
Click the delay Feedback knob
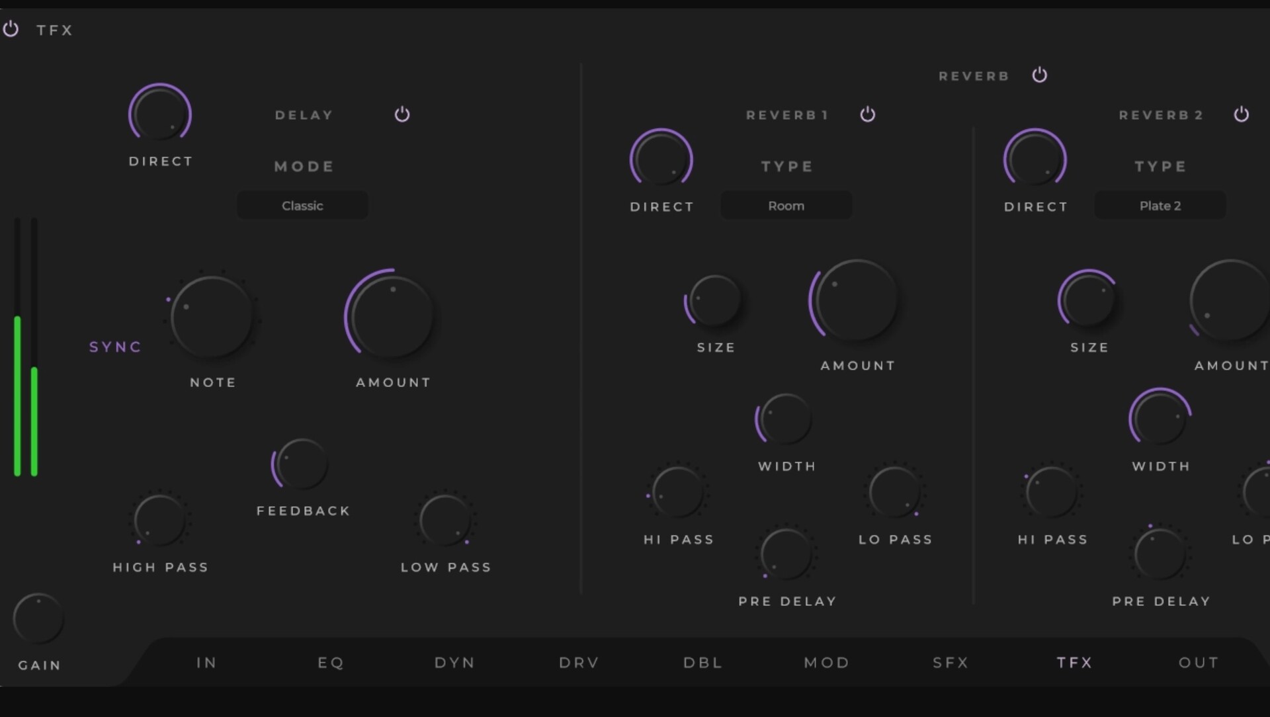(x=302, y=464)
